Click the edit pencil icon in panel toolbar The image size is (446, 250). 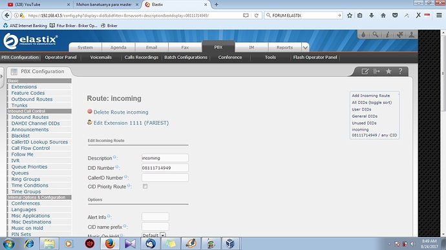[x=365, y=72]
